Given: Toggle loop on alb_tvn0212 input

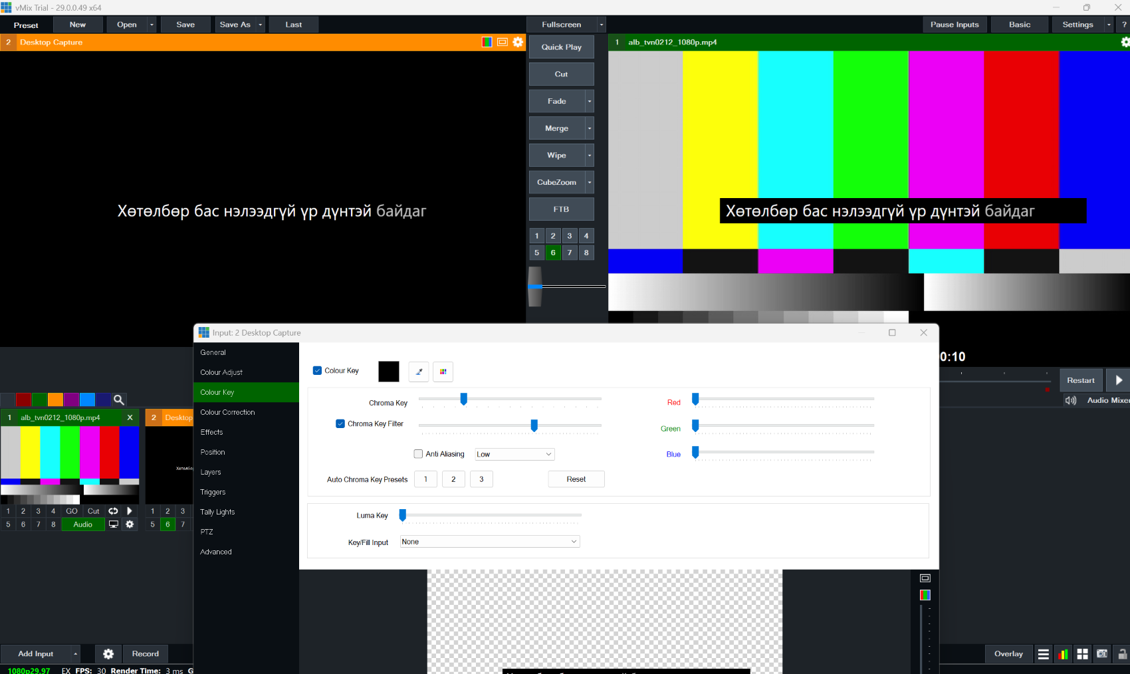Looking at the screenshot, I should click(113, 511).
